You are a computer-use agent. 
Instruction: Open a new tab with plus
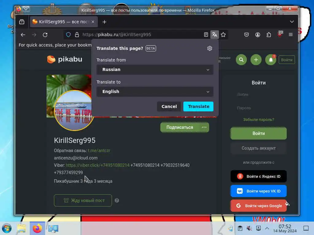click(x=104, y=22)
